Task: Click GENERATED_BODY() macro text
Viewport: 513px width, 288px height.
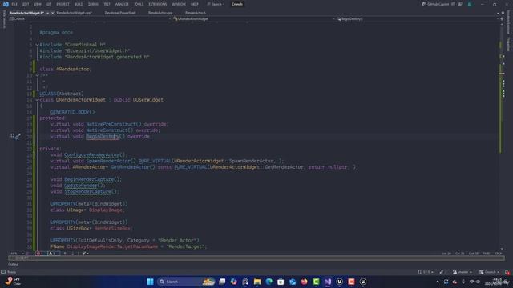Action: [x=73, y=112]
